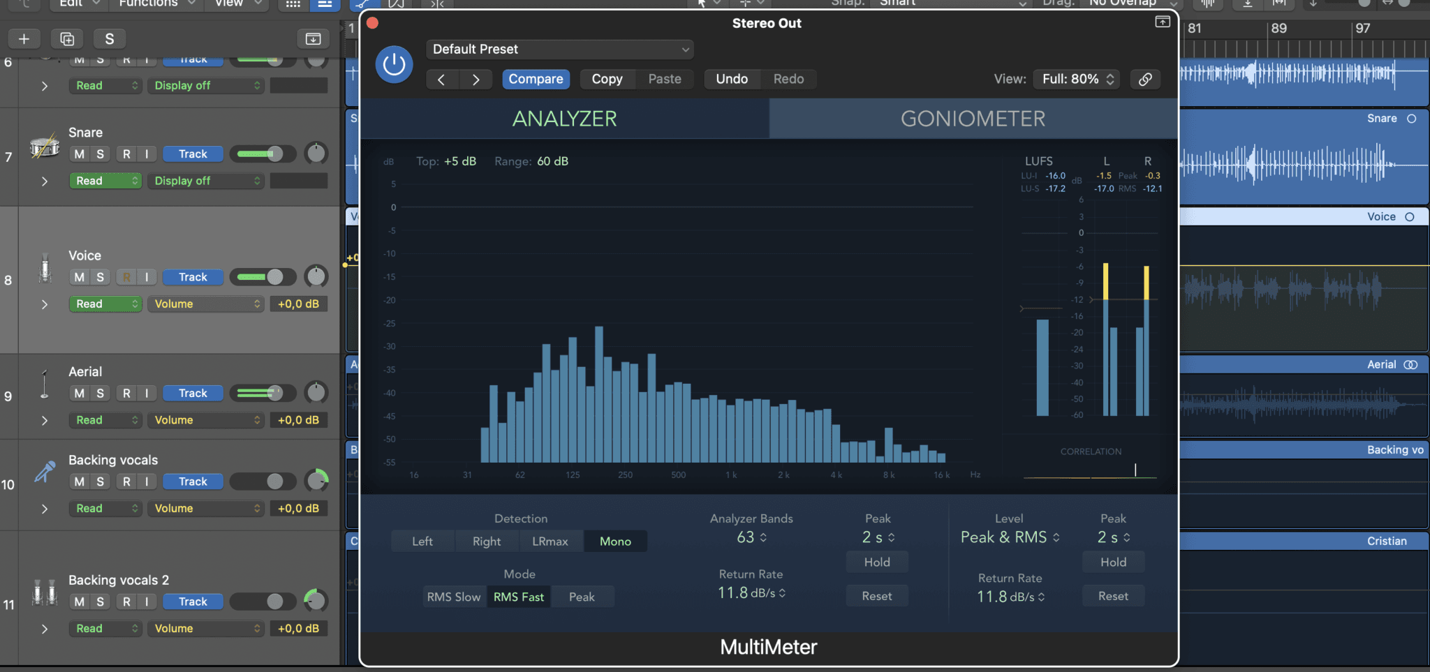Open the Default Preset dropdown
This screenshot has width=1430, height=672.
point(558,49)
